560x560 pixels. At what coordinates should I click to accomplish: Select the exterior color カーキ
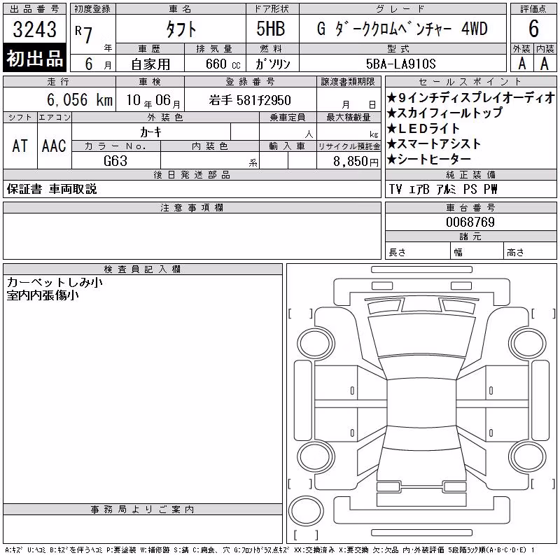point(150,132)
